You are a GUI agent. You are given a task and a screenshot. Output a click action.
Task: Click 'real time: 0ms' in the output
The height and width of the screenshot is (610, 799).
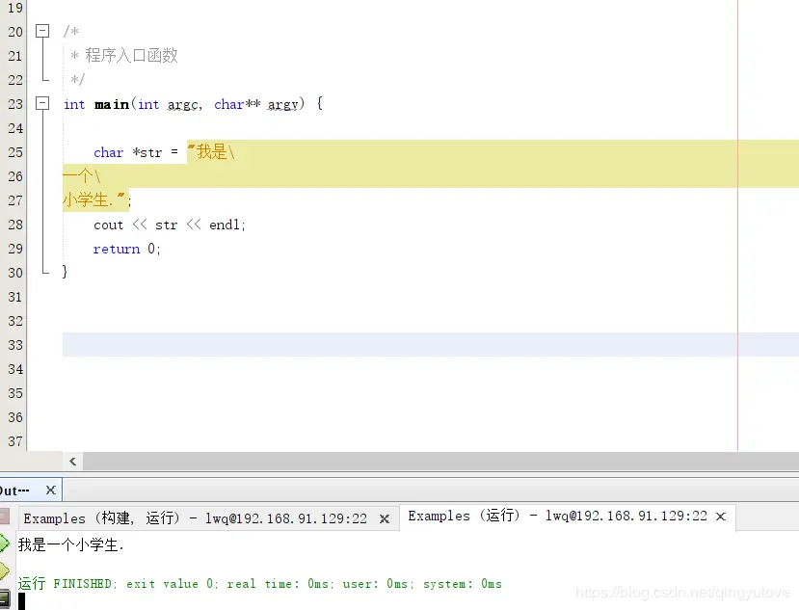point(278,584)
